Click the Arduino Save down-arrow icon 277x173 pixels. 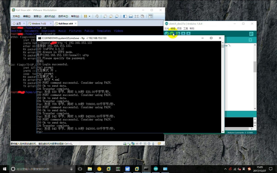point(188,34)
